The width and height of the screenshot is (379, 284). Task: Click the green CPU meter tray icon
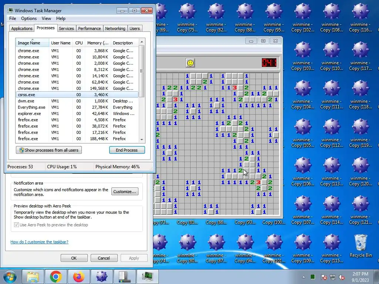point(313,277)
